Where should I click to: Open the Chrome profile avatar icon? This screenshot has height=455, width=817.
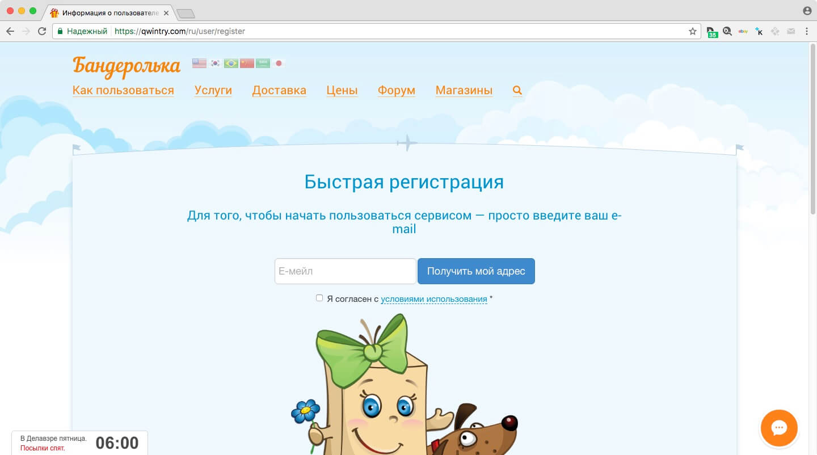tap(807, 11)
